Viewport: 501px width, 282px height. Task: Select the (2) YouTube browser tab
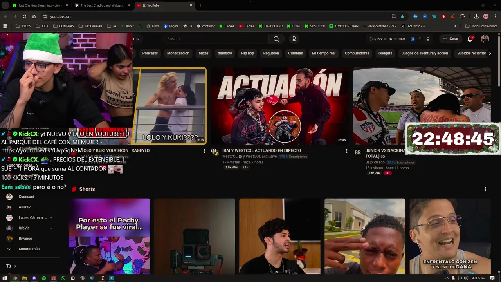[164, 5]
